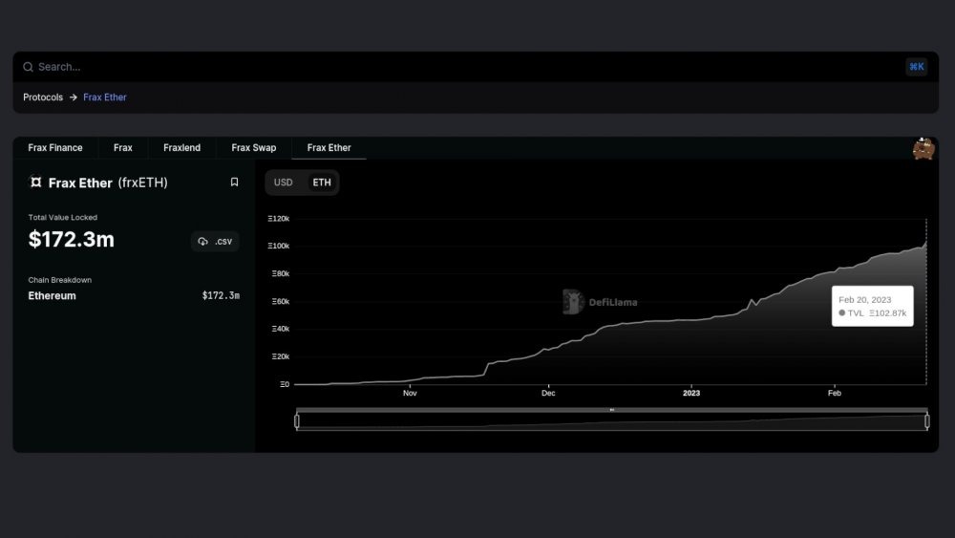Grab the left handle of chart range slider
955x538 pixels.
point(297,420)
